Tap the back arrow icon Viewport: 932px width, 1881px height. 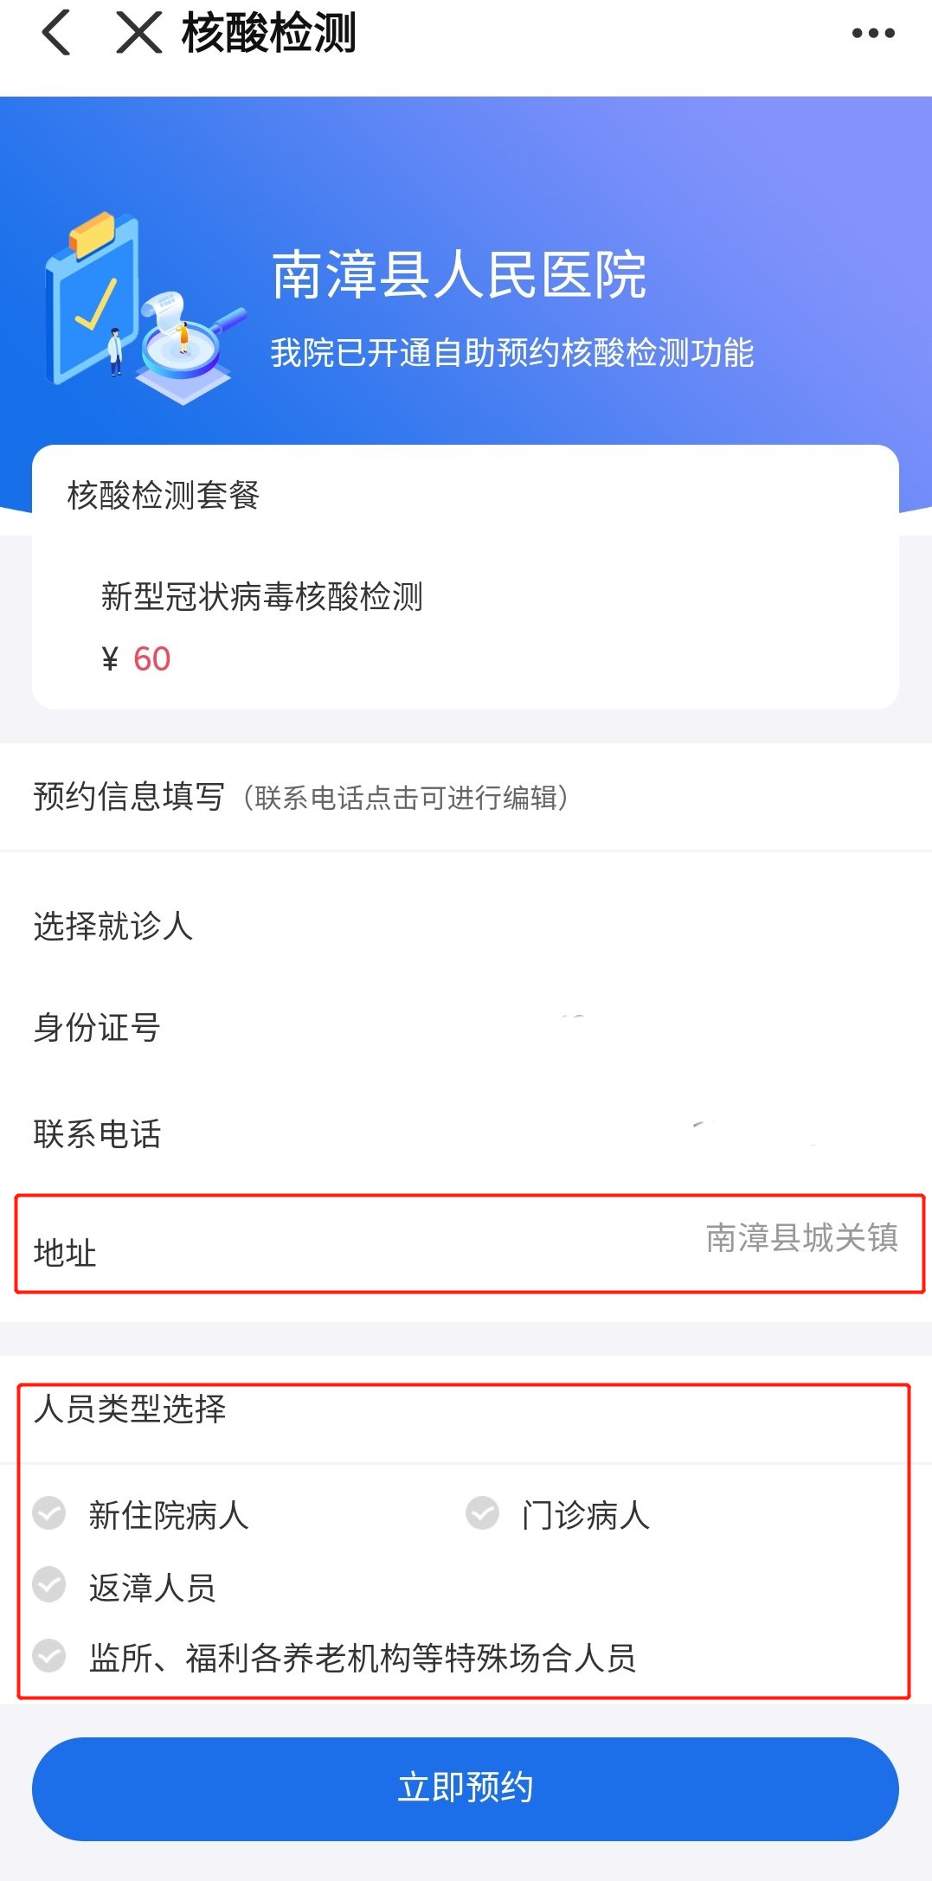coord(56,34)
